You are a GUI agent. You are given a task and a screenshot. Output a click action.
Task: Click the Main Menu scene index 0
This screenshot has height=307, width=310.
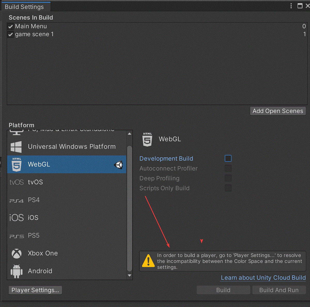(x=304, y=26)
